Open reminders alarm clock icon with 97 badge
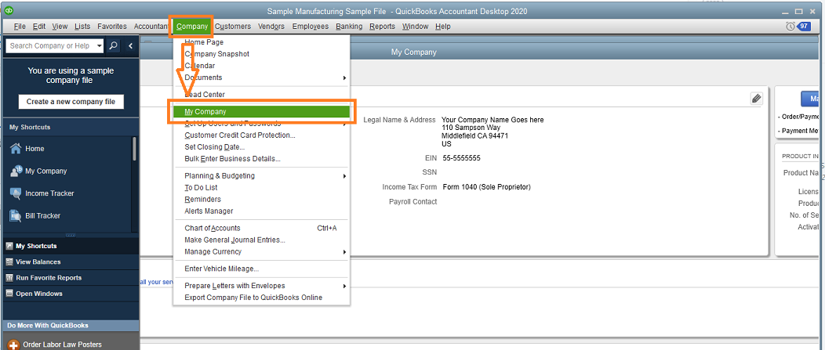This screenshot has width=825, height=350. (x=798, y=27)
